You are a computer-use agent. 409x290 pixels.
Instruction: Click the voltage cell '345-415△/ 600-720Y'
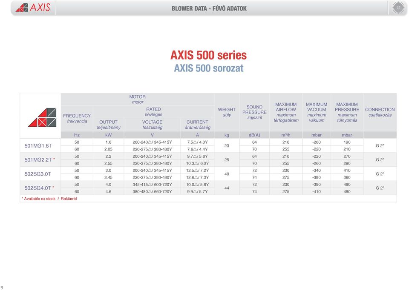153,185
